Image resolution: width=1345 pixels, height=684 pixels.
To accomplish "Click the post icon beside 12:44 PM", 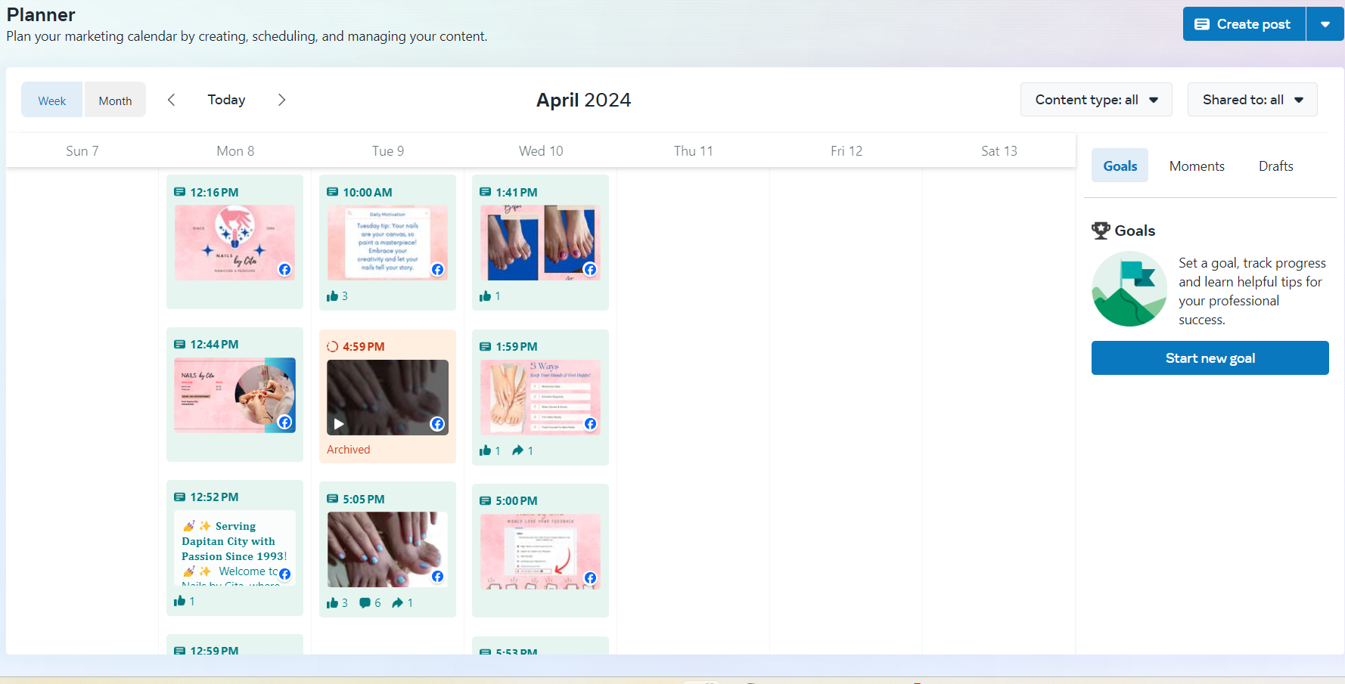I will coord(180,344).
